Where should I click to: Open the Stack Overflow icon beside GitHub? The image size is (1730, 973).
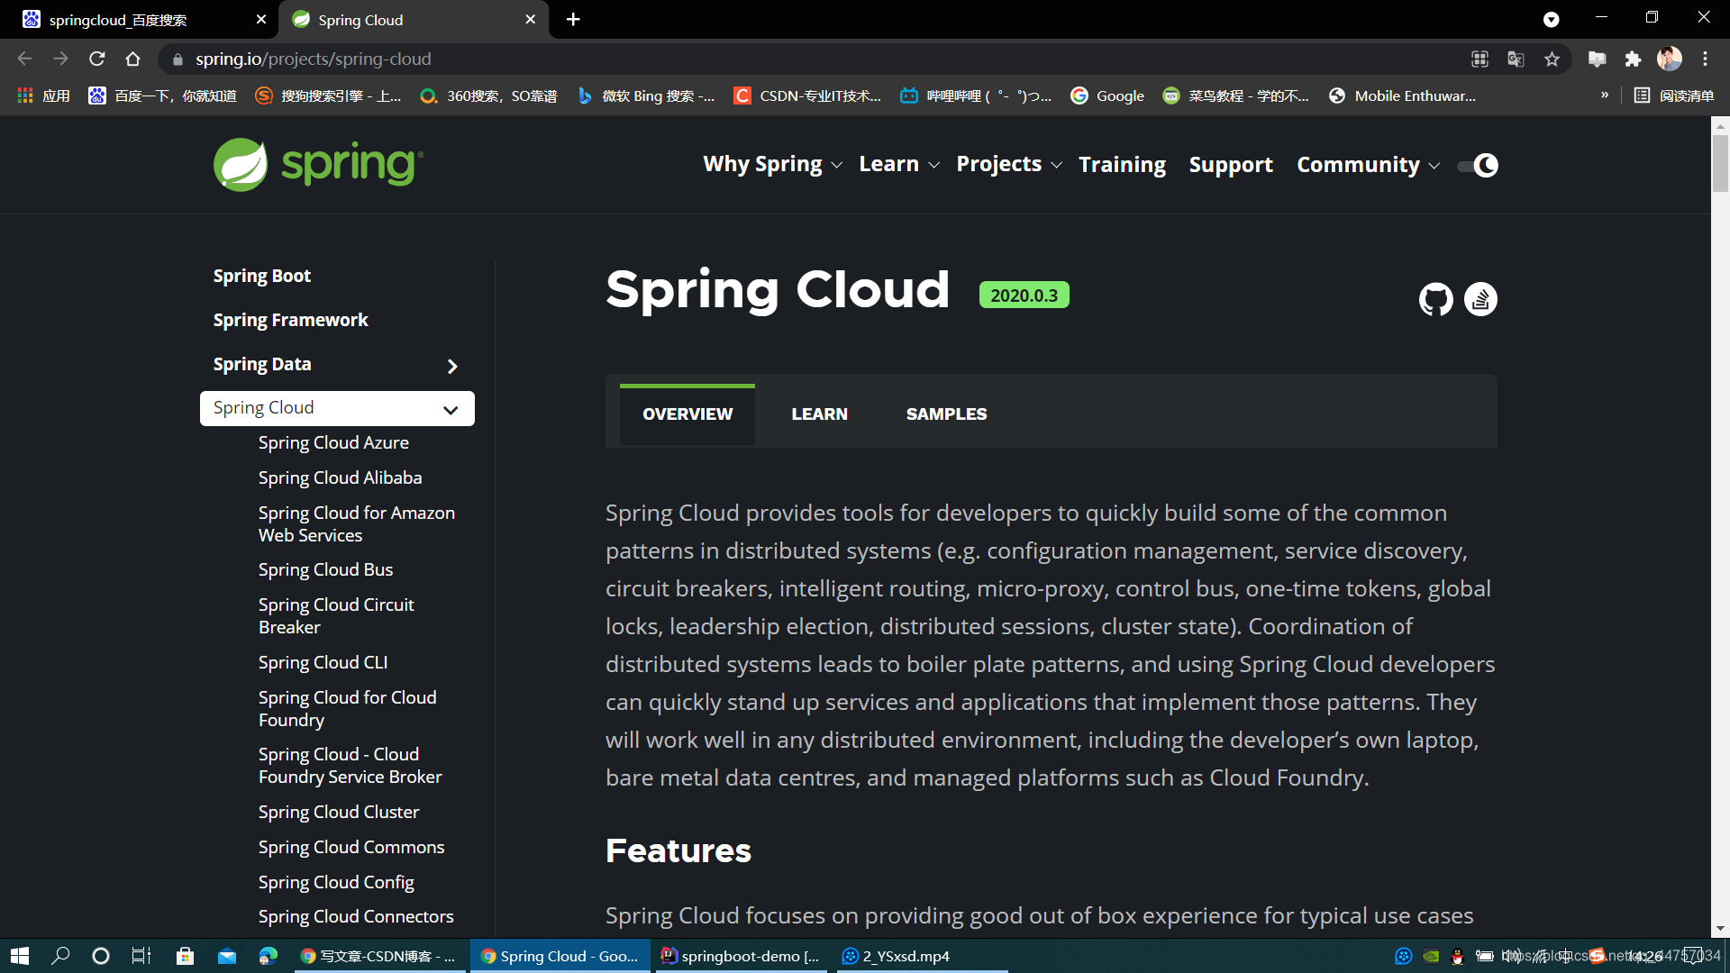[x=1480, y=299]
